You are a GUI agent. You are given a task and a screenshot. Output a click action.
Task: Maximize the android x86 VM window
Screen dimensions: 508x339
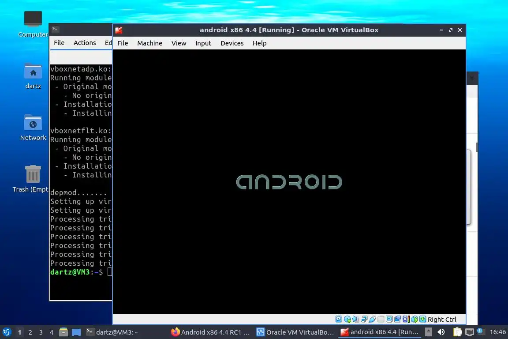pos(451,30)
